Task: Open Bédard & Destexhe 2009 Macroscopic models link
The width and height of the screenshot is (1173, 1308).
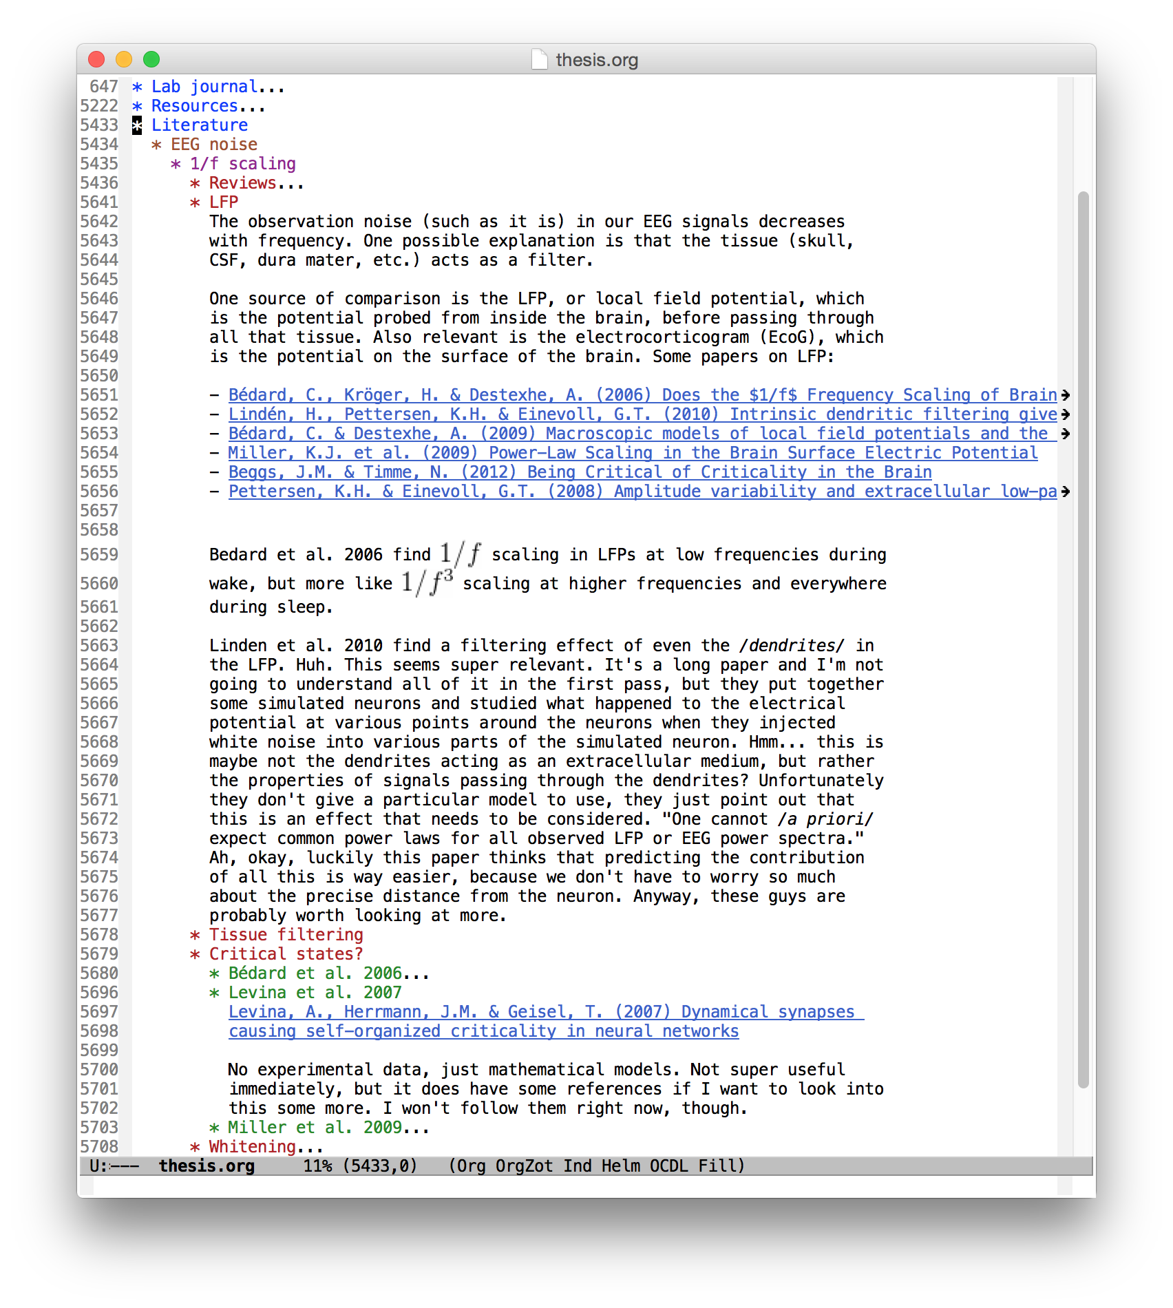Action: (642, 434)
